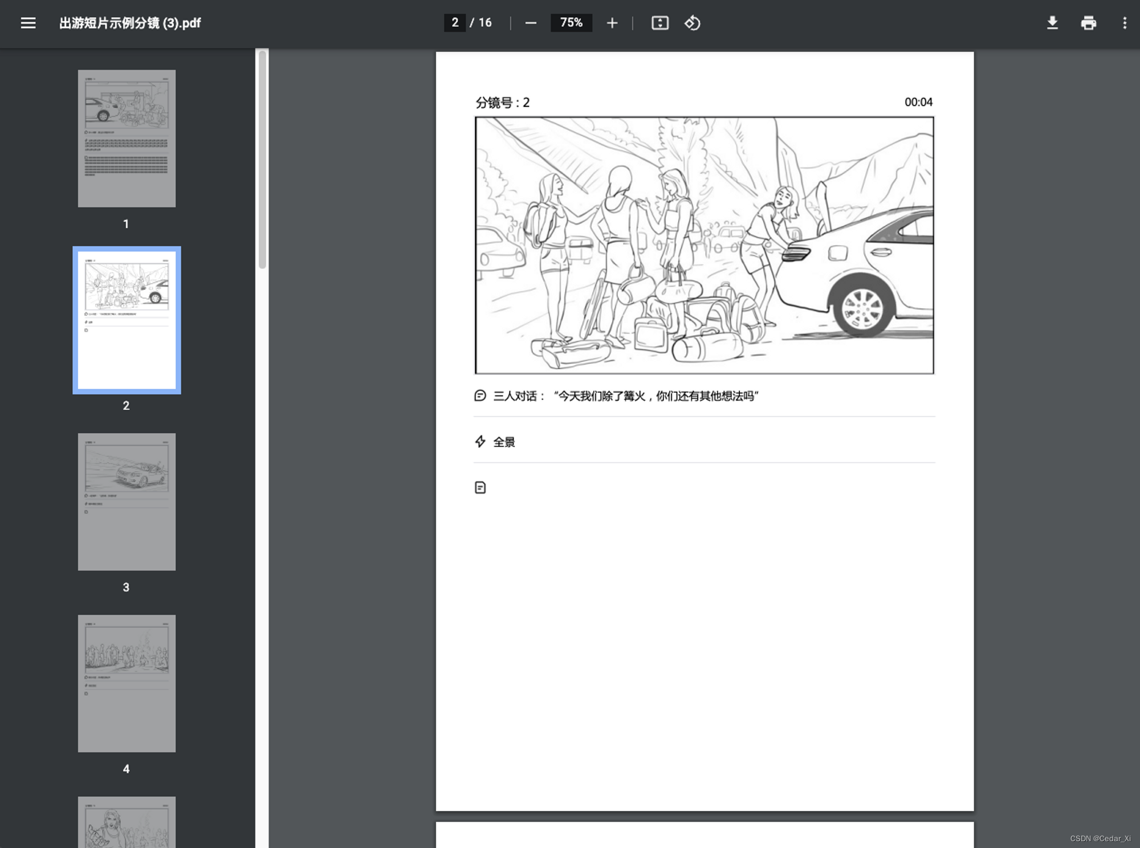
Task: Click the lightning bolt icon beside 全景
Action: pyautogui.click(x=480, y=442)
